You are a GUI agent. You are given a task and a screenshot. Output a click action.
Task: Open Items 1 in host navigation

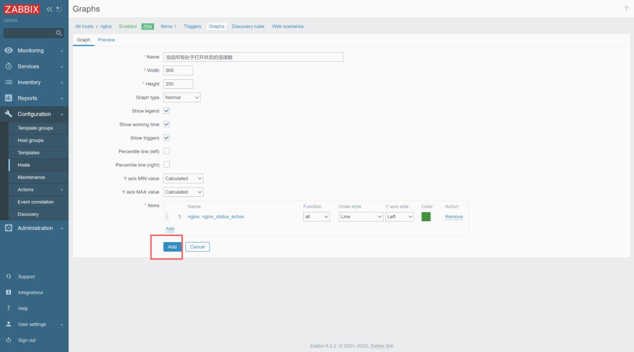click(168, 27)
